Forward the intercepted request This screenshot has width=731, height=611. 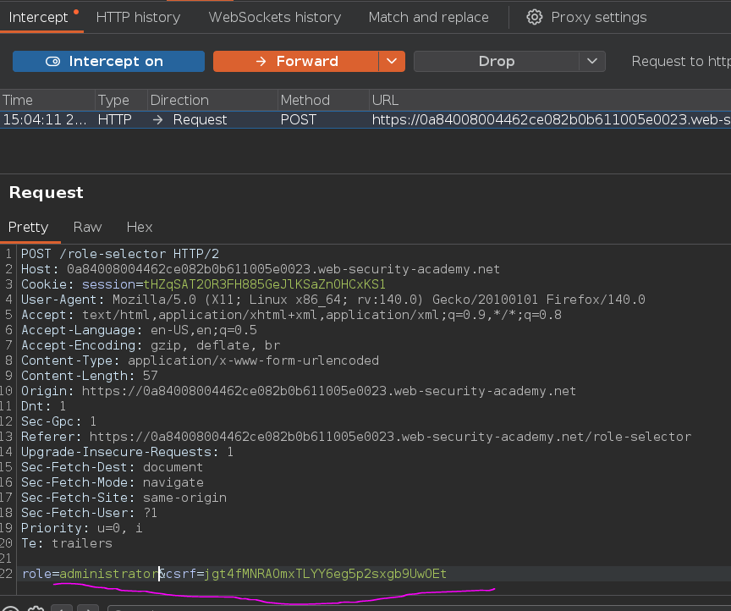pos(295,61)
